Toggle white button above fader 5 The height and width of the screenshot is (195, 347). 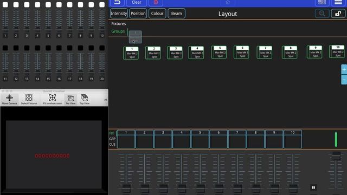click(x=48, y=5)
